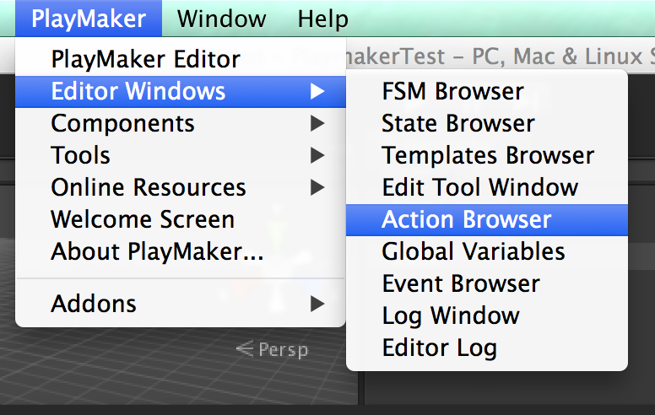Open the Help menu
This screenshot has width=655, height=415.
point(322,19)
